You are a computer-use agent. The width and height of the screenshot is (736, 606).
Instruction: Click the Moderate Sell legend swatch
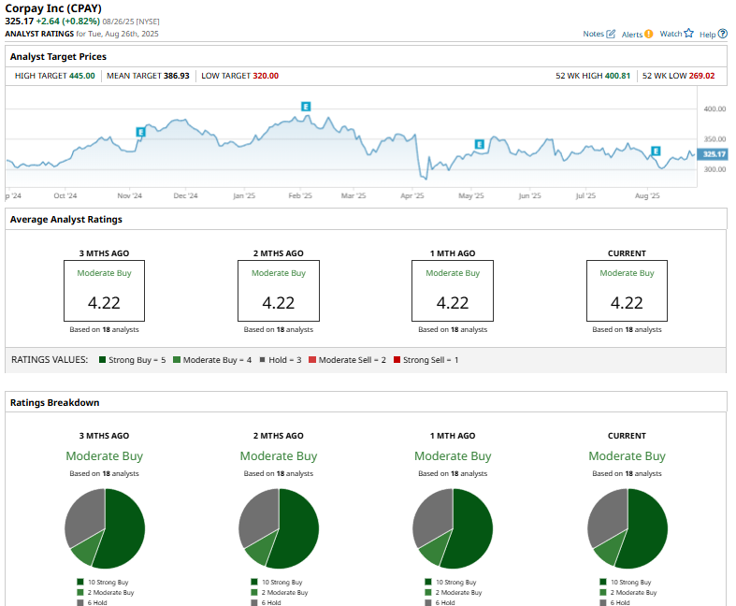coord(312,359)
